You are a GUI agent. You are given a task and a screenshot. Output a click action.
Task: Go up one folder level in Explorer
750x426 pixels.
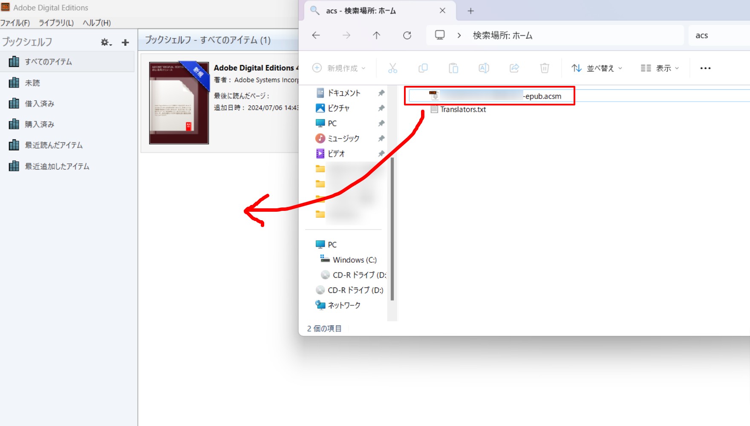coord(377,35)
